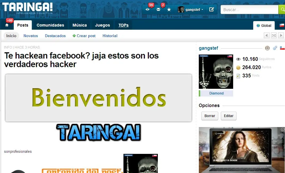285x173 pixels.
Task: Click the rank badge icon beside gangstef
Action: (267, 48)
